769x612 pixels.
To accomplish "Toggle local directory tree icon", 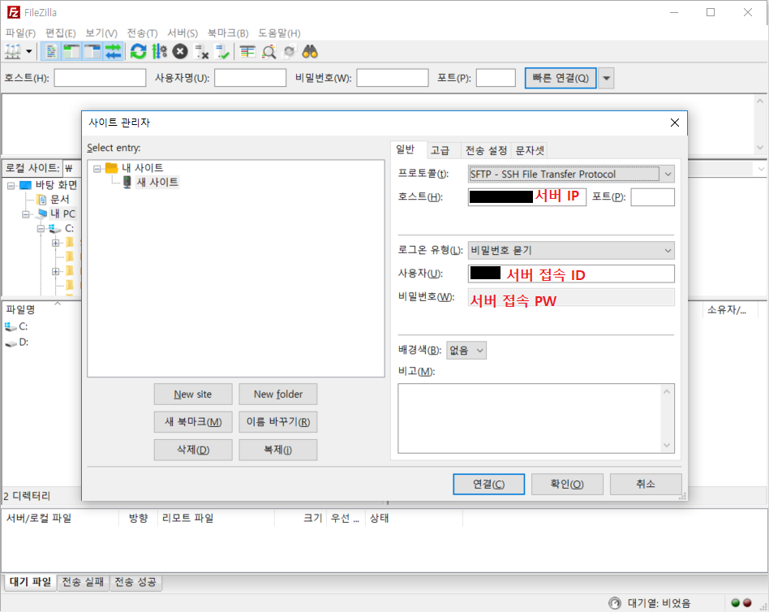I will [71, 51].
